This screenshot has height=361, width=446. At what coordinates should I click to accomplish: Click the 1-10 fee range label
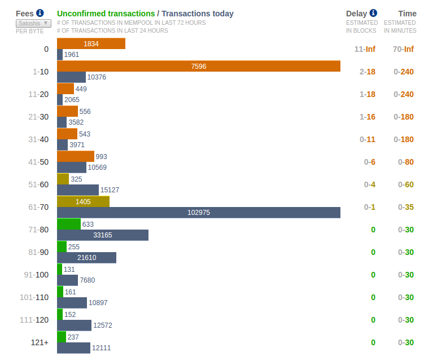41,72
